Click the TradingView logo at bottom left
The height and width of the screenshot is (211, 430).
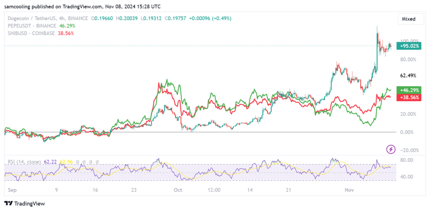click(24, 203)
